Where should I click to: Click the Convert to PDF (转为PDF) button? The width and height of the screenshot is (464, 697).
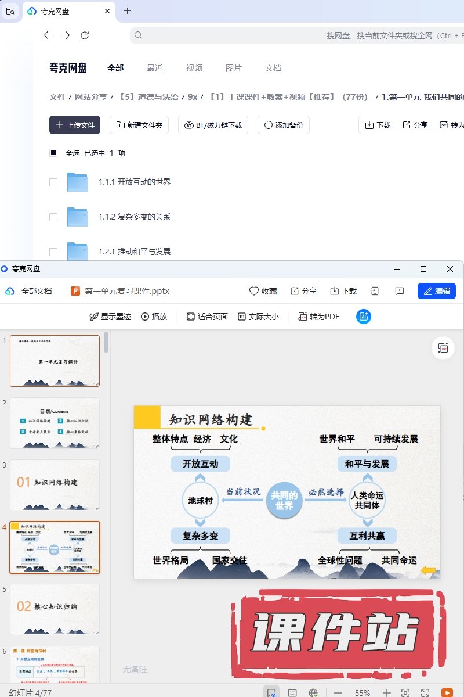point(318,317)
